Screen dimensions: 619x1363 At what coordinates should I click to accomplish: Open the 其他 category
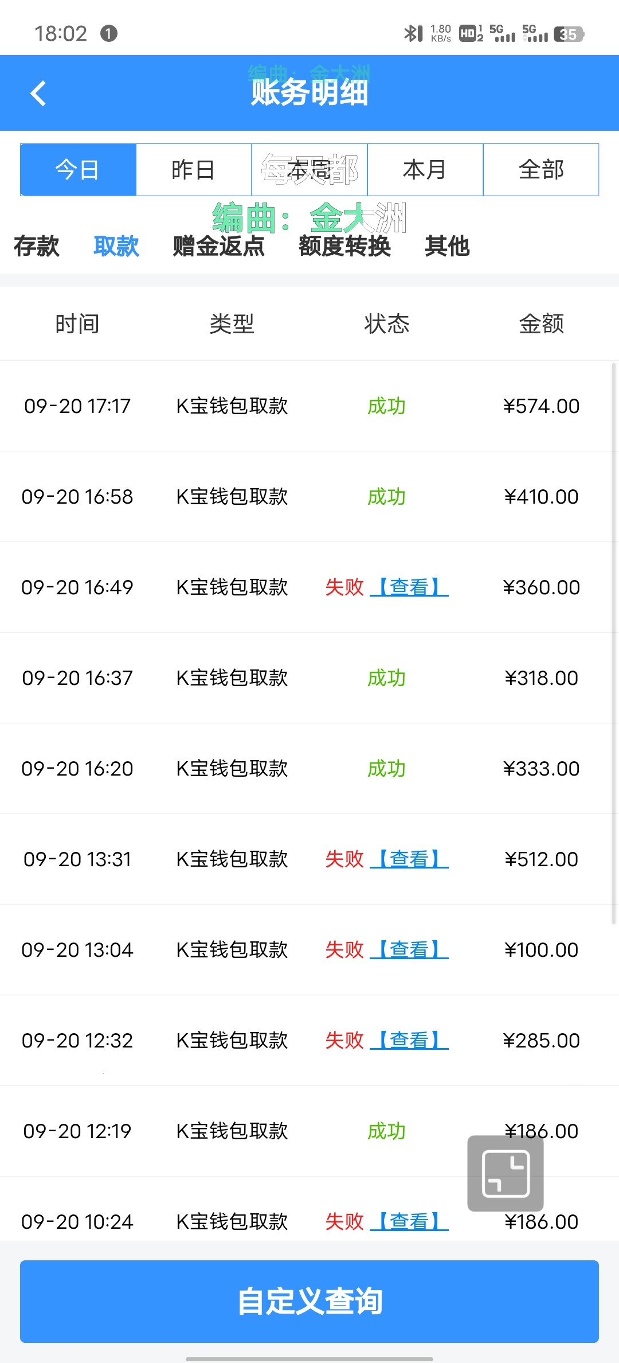tap(447, 246)
